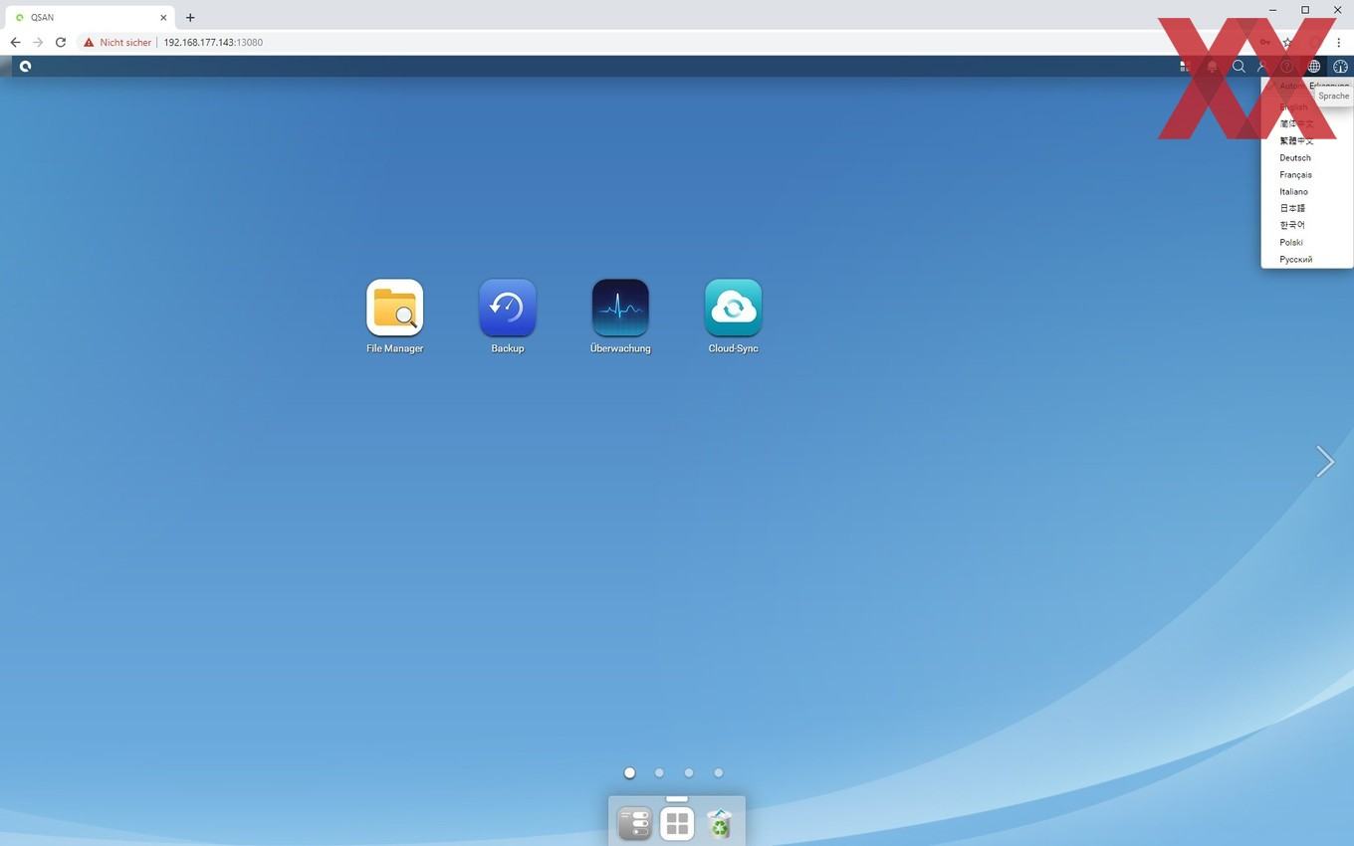
Task: Open the search magnifier in top bar
Action: click(1239, 67)
